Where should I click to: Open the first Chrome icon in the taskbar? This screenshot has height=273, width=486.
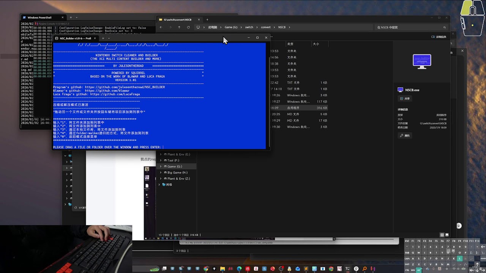point(206,269)
